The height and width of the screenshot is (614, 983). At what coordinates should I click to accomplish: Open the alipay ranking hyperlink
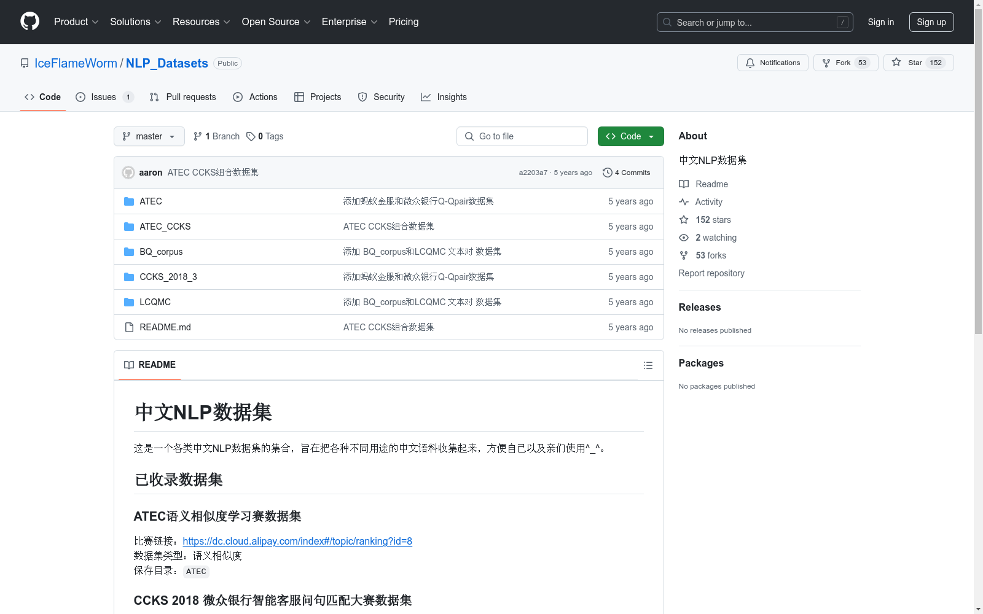pyautogui.click(x=297, y=541)
